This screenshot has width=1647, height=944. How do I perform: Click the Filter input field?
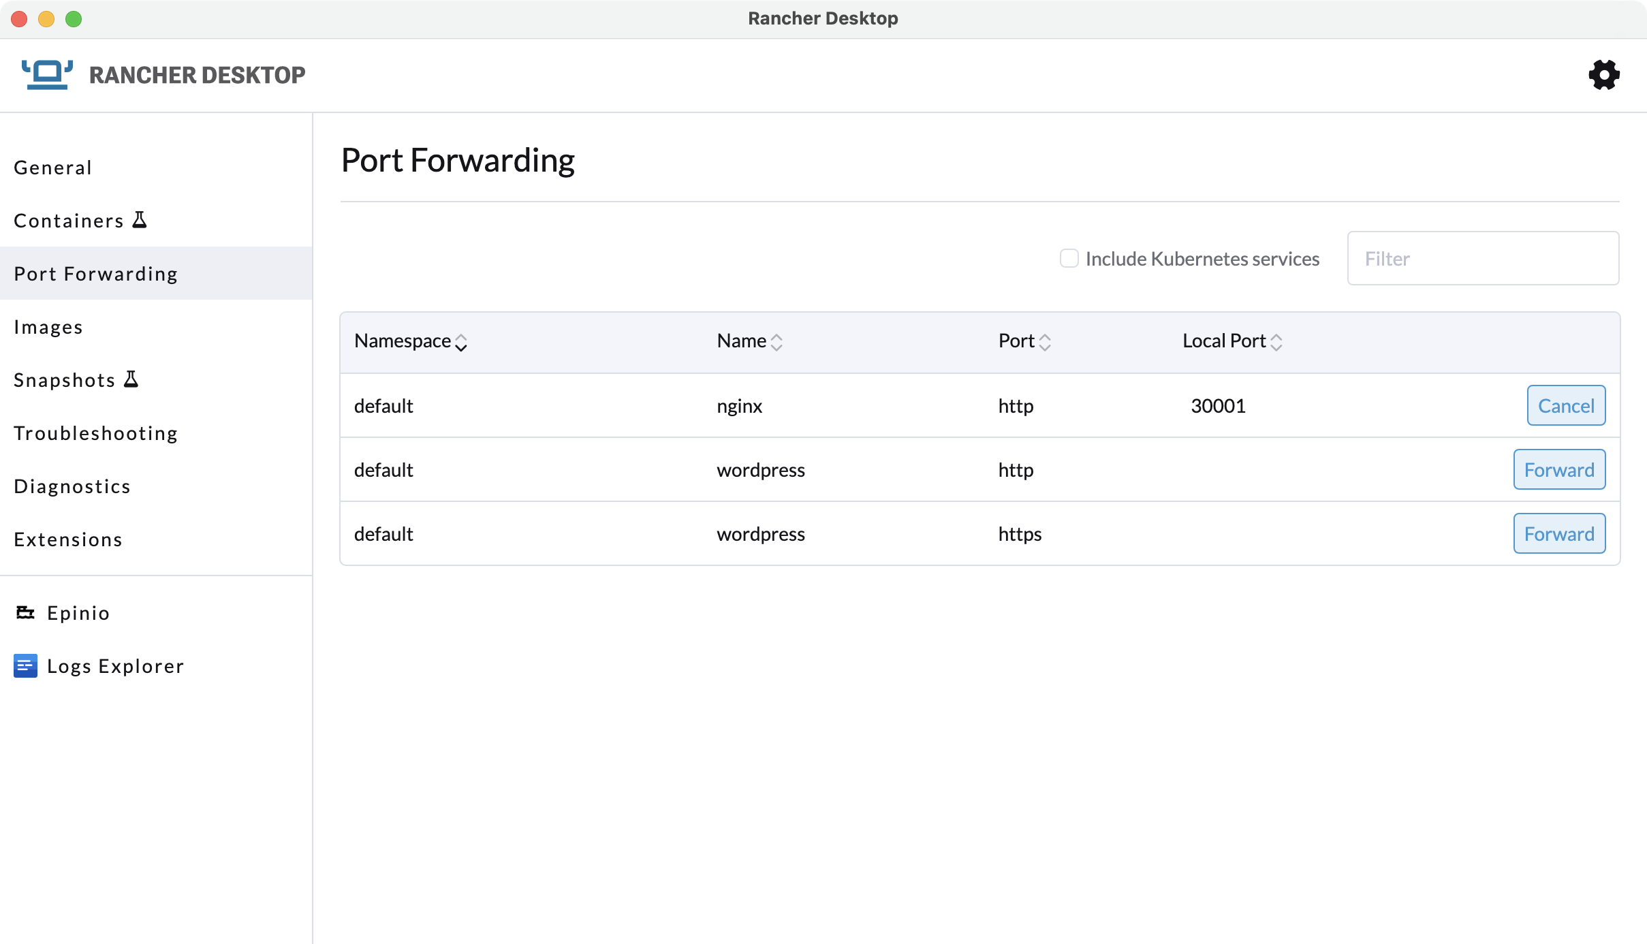pos(1482,259)
